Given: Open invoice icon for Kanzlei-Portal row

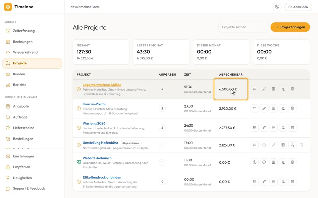Looking at the screenshot, I should click(x=274, y=108).
